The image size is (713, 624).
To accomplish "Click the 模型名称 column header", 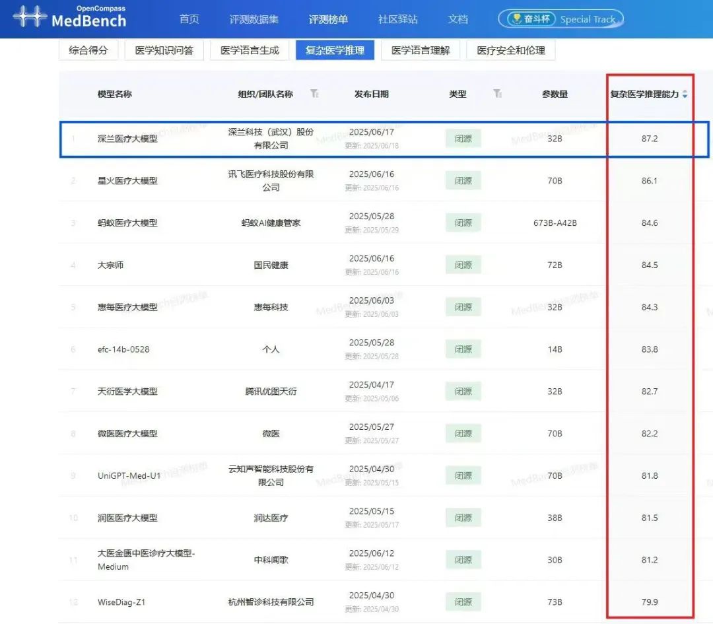I will click(x=115, y=94).
